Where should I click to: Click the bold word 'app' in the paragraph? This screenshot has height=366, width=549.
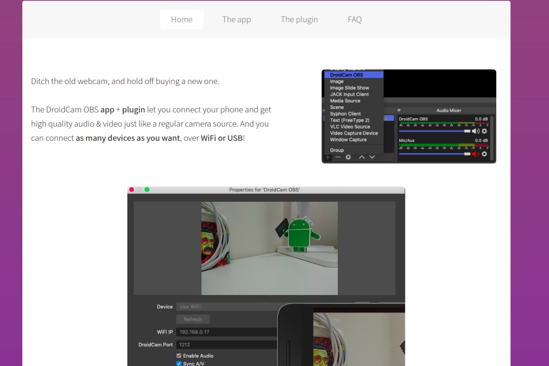[x=107, y=110]
